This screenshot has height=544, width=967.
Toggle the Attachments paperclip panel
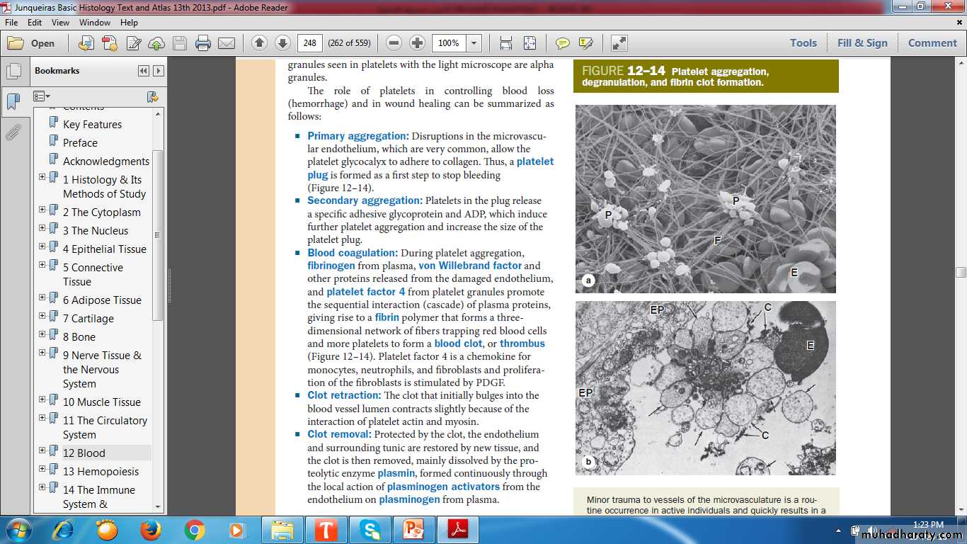13,132
